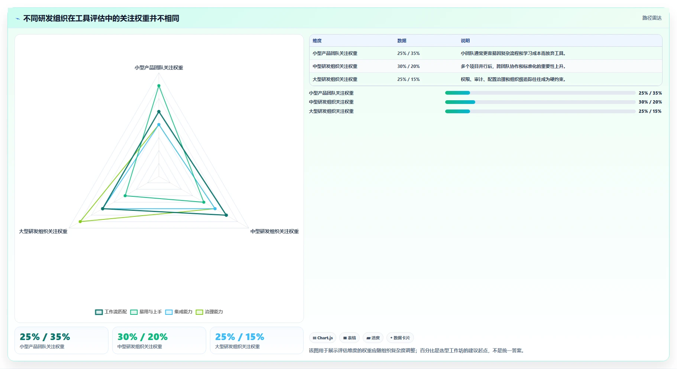Click the 25% / 35% progress value
This screenshot has height=369, width=677.
click(x=650, y=93)
